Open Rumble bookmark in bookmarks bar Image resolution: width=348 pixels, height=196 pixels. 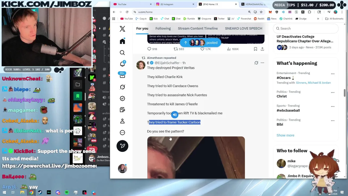point(189,19)
